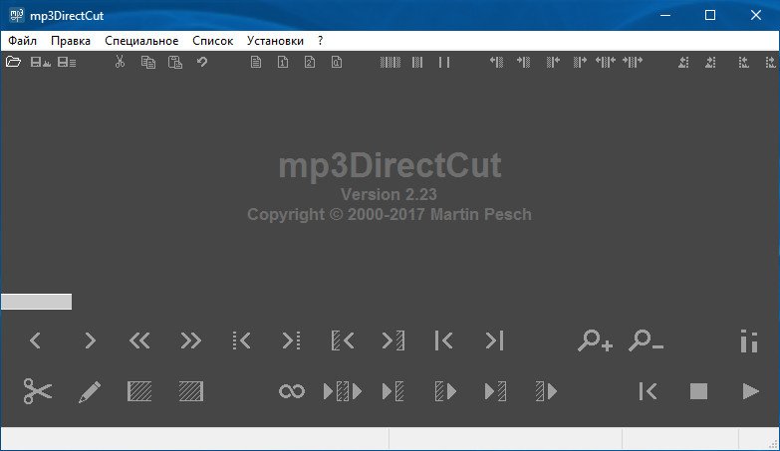Click the blank document page icon
This screenshot has height=451, width=780.
(256, 62)
